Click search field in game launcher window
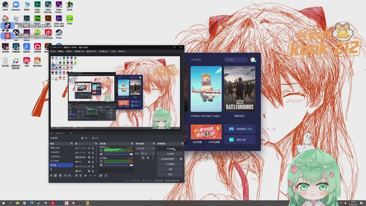 236,60
